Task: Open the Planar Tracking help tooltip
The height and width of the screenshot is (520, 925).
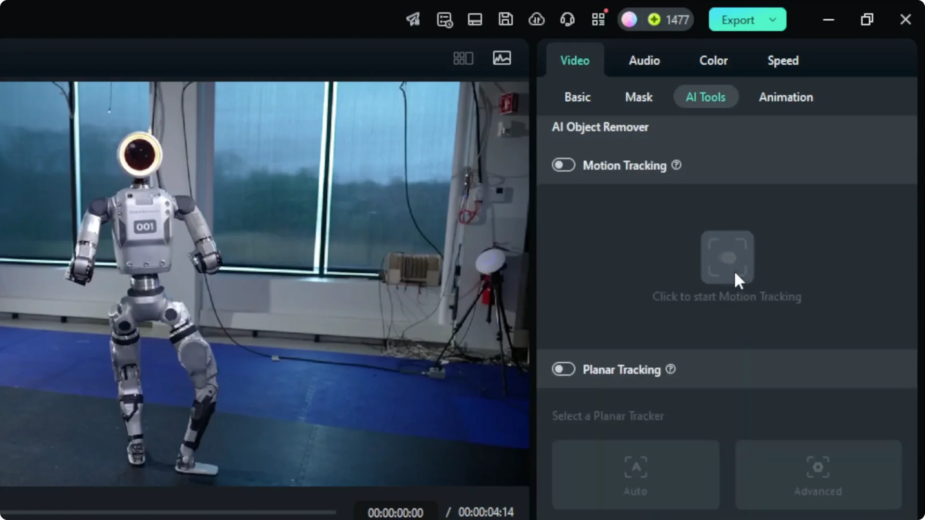Action: tap(671, 369)
